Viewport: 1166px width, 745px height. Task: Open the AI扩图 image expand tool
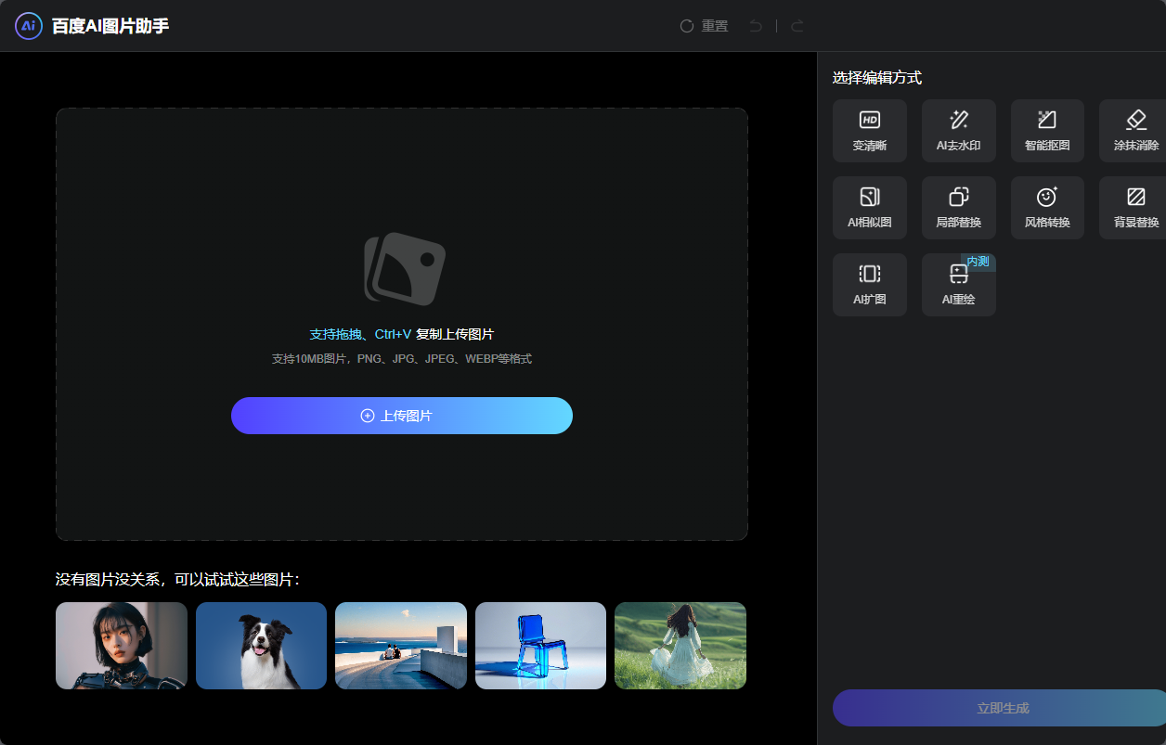869,285
